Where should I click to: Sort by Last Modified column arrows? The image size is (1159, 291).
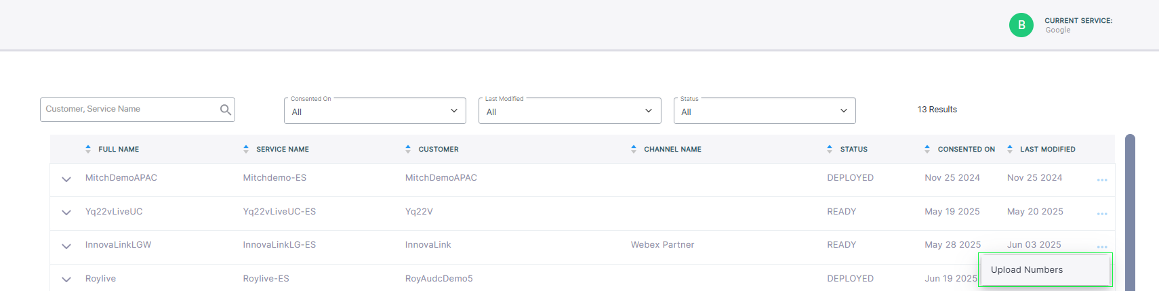click(1010, 149)
